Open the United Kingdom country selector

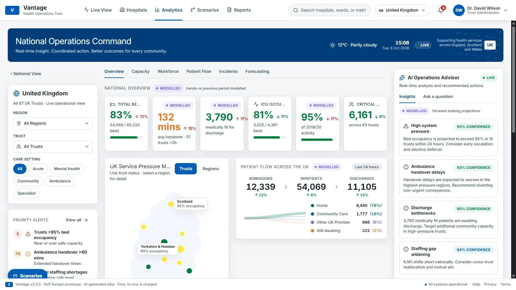coord(402,10)
